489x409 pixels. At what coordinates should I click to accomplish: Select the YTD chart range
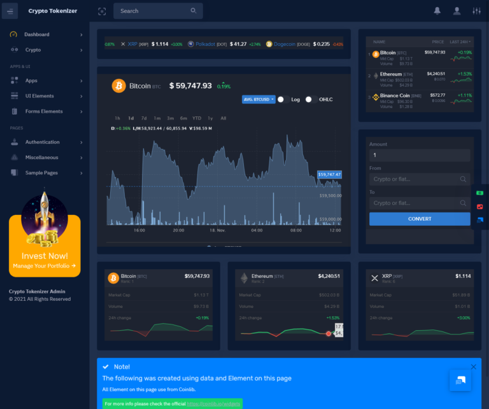197,118
